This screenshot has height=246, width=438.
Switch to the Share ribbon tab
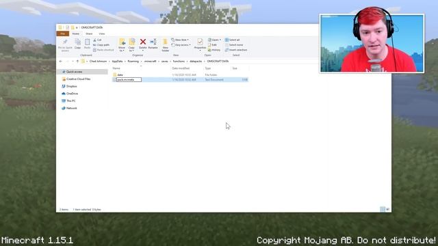89,33
